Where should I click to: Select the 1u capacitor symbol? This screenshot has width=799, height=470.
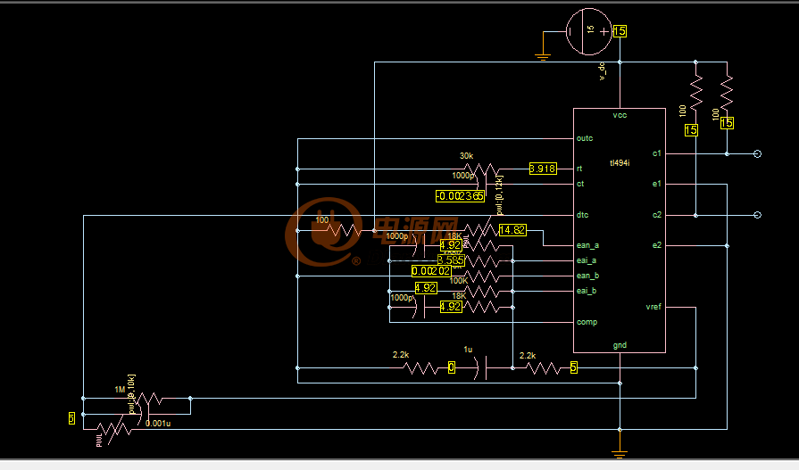tap(481, 367)
